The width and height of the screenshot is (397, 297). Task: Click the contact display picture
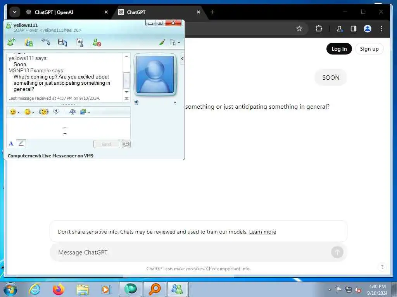tap(155, 75)
